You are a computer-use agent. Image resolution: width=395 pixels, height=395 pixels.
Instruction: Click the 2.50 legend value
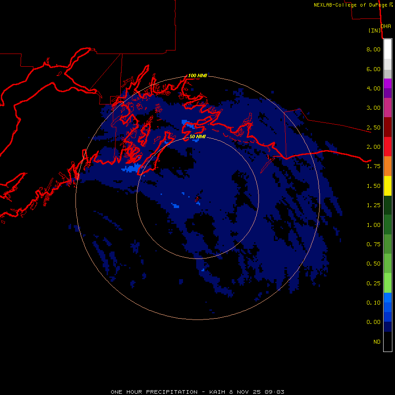(x=373, y=127)
